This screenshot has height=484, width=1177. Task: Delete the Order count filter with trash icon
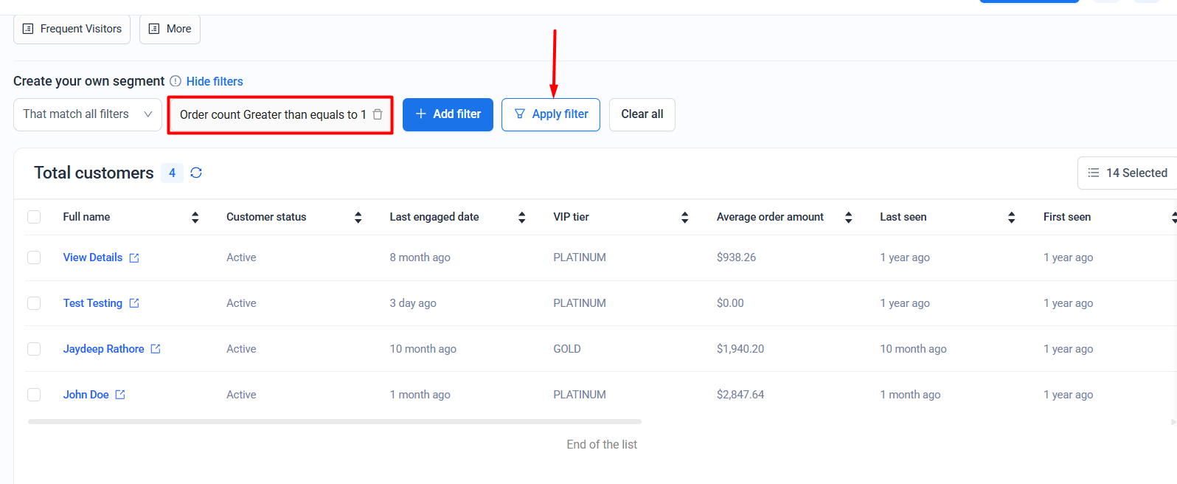tap(378, 114)
